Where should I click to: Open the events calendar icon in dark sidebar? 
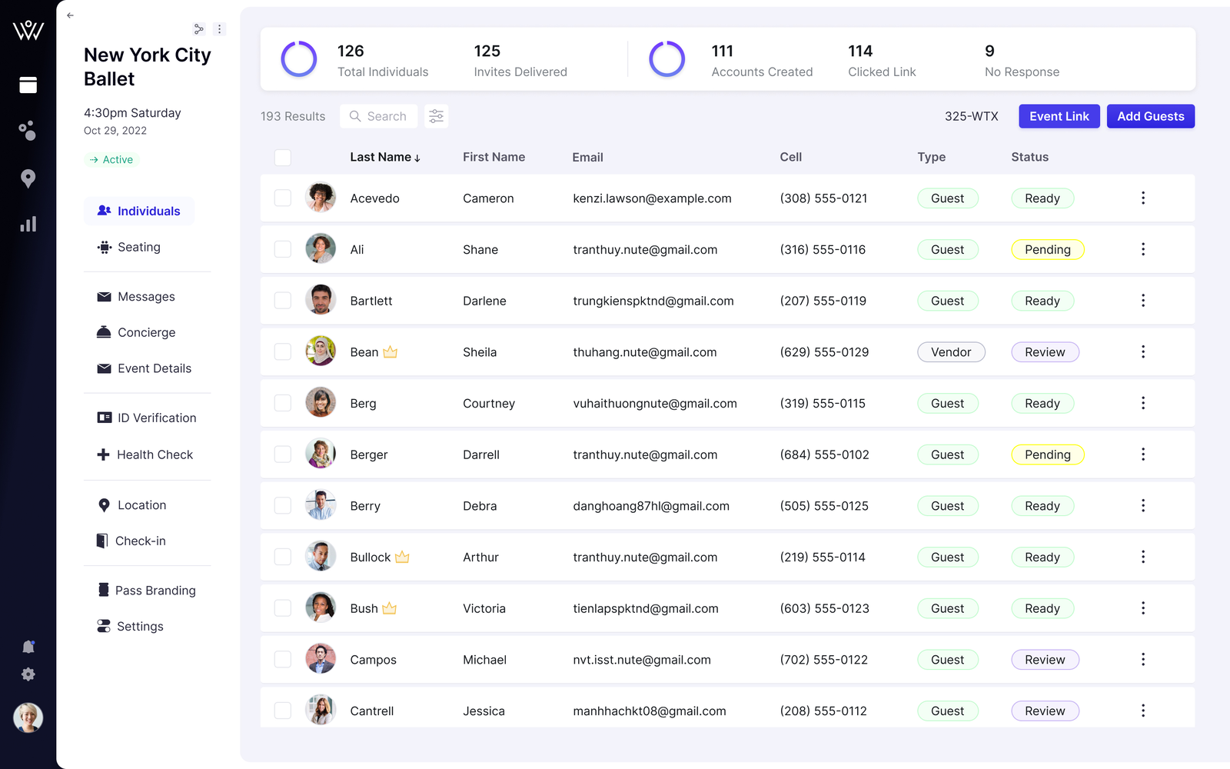click(x=28, y=85)
